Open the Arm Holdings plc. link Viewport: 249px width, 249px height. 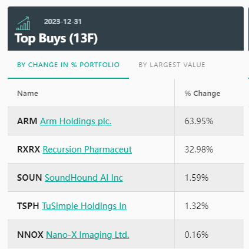pos(76,121)
